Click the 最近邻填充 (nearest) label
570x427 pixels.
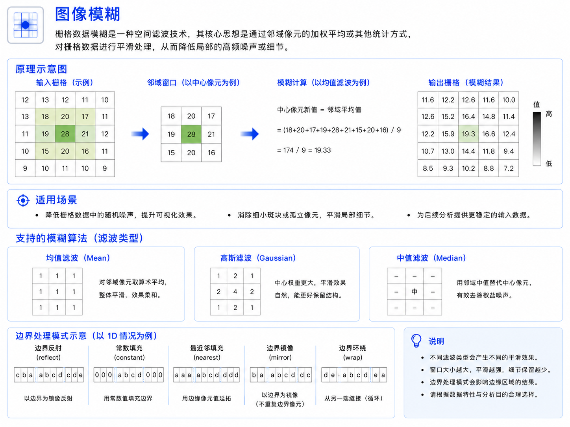(207, 353)
